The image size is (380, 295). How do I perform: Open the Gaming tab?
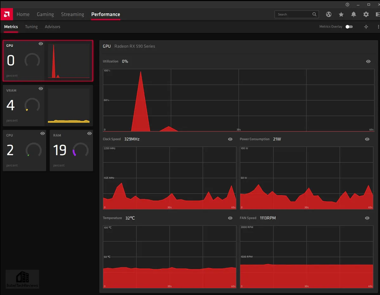tap(45, 14)
